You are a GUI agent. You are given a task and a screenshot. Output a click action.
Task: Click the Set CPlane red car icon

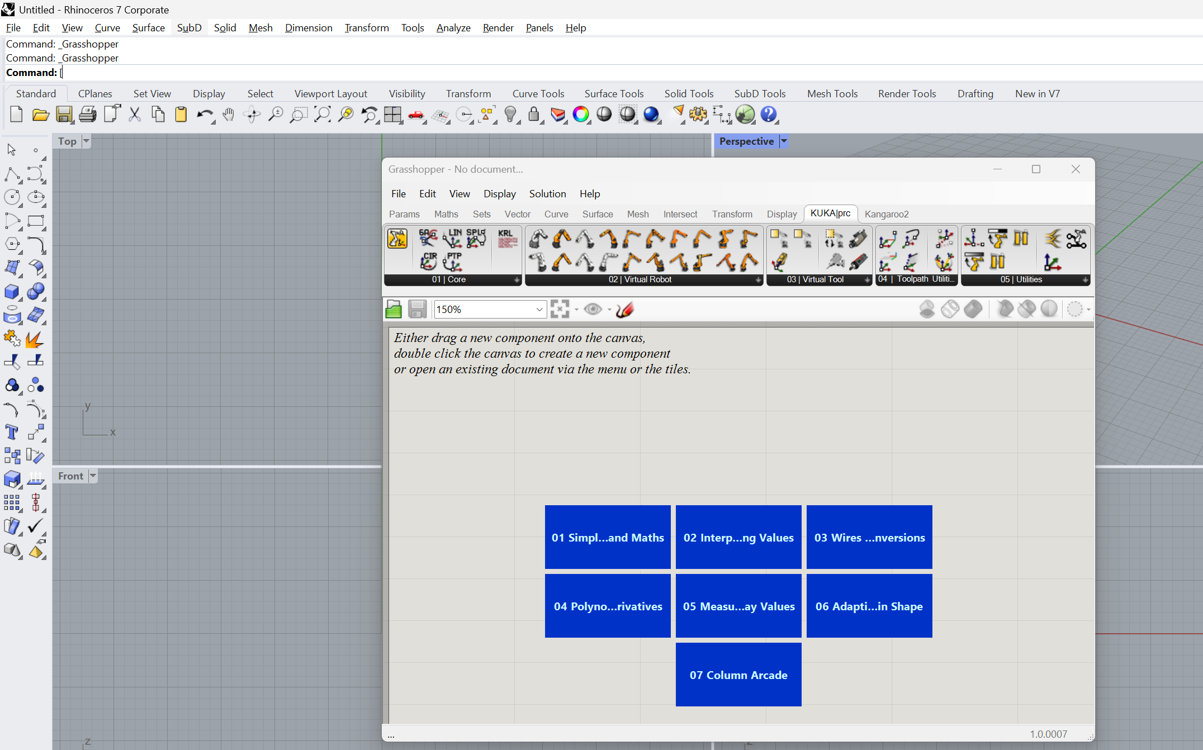[x=416, y=115]
